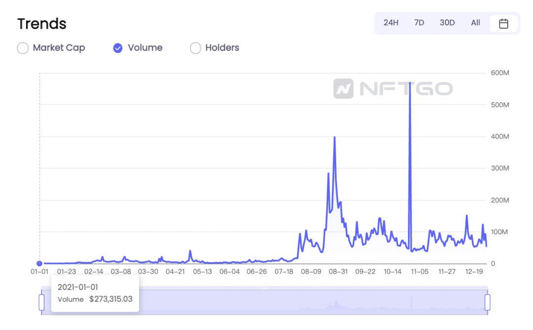Click the tallest volume spike near 600M

tap(410, 84)
